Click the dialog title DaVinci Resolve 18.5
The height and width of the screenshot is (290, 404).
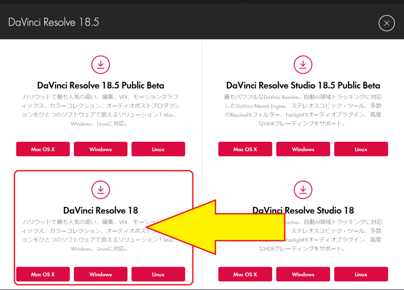coord(54,22)
